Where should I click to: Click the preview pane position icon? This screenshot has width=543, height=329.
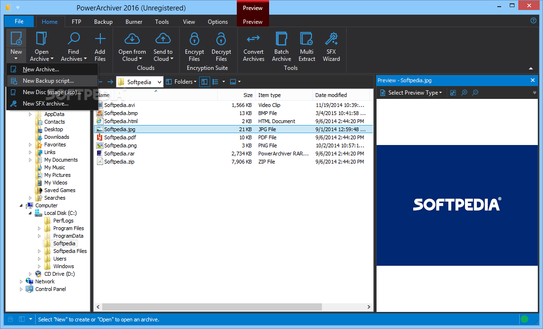(x=233, y=82)
